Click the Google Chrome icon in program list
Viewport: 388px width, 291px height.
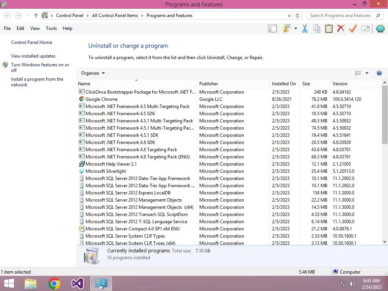(x=82, y=99)
